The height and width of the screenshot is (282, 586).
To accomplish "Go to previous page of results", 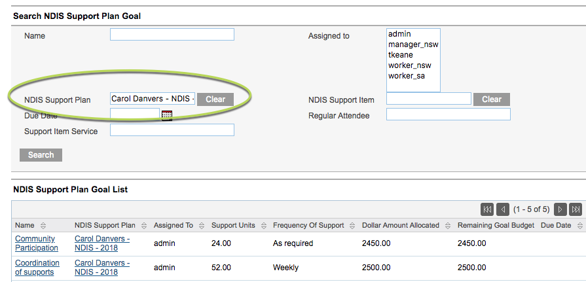I will click(x=503, y=209).
